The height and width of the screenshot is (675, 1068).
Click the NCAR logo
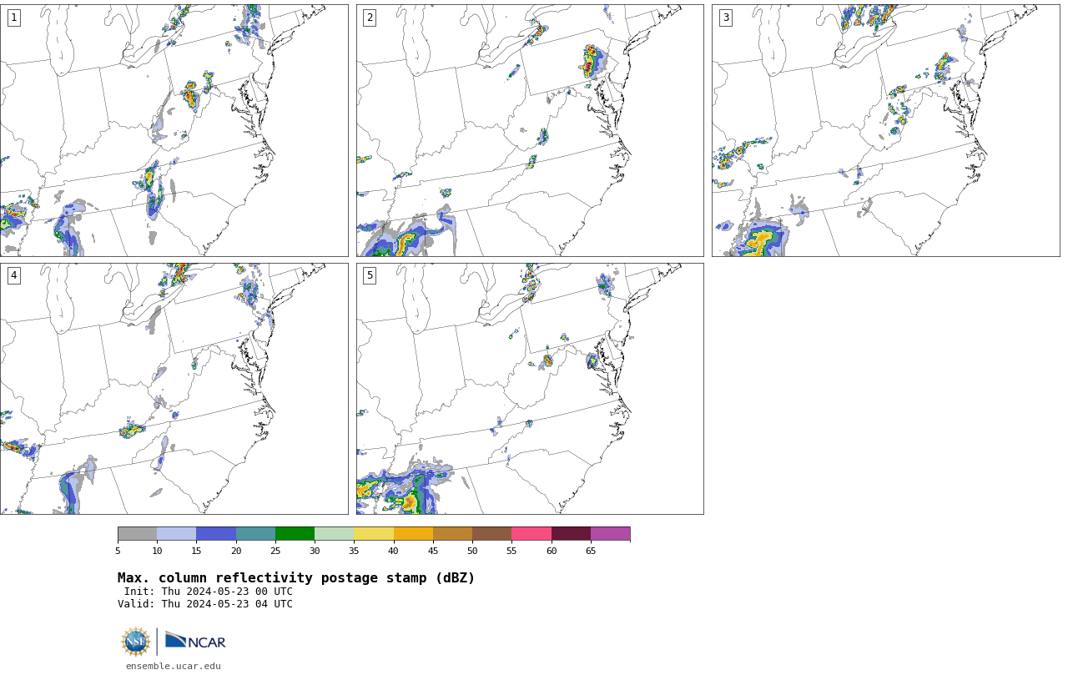(x=195, y=641)
